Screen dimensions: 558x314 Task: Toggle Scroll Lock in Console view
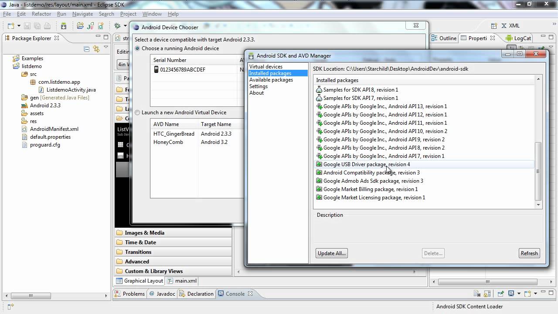tap(487, 294)
